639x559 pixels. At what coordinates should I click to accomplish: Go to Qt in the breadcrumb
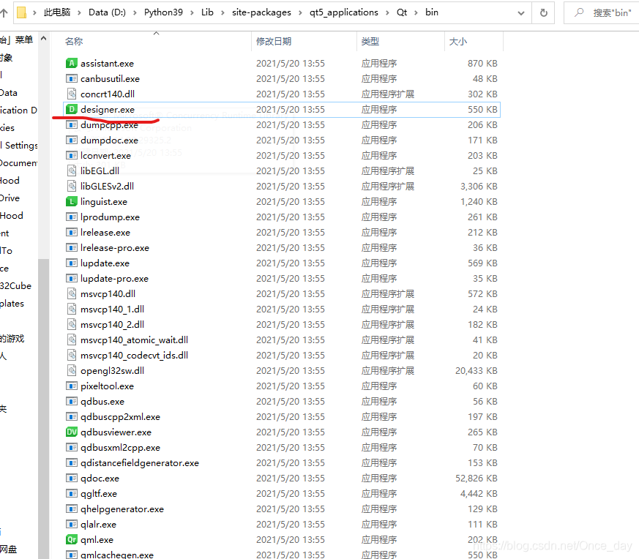tap(402, 12)
